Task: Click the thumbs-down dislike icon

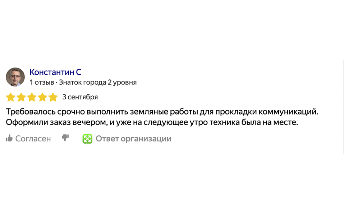Action: pos(65,138)
